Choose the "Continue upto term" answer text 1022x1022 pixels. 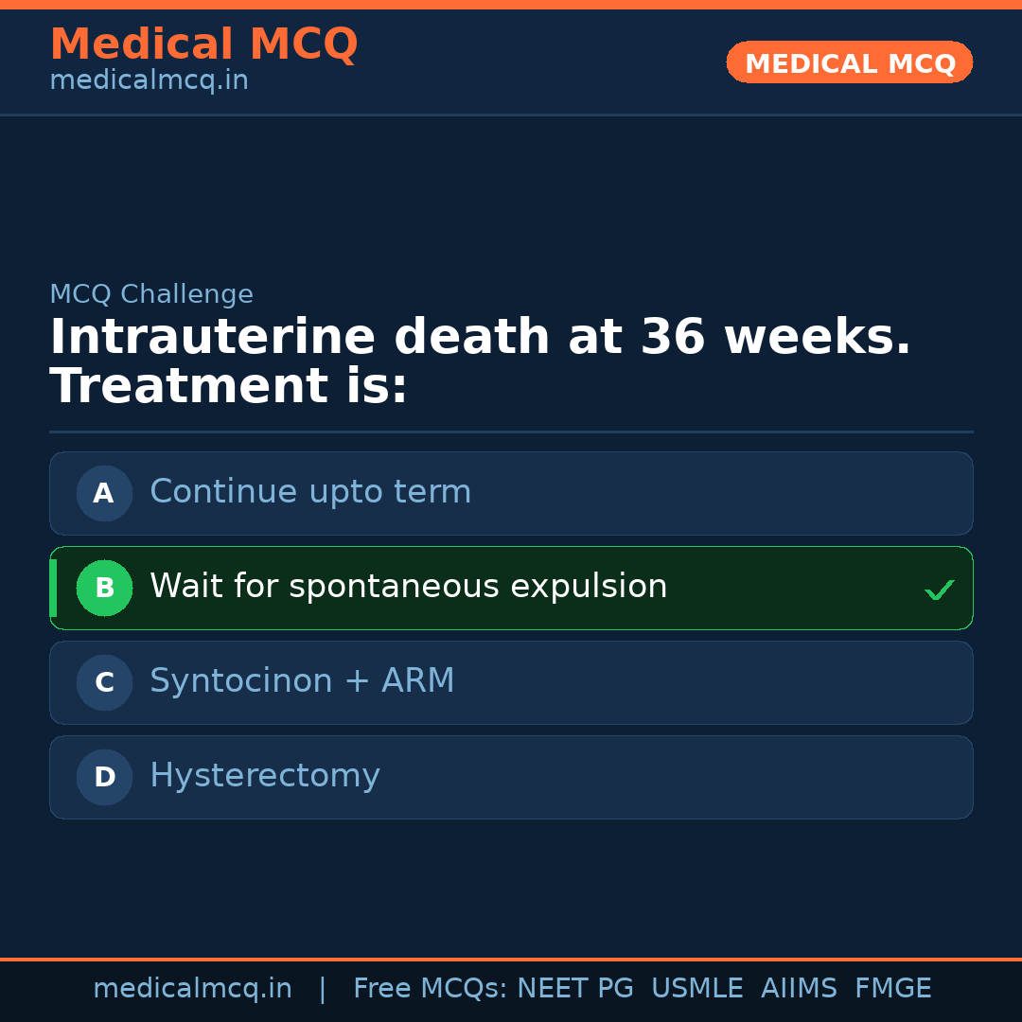[x=310, y=492]
